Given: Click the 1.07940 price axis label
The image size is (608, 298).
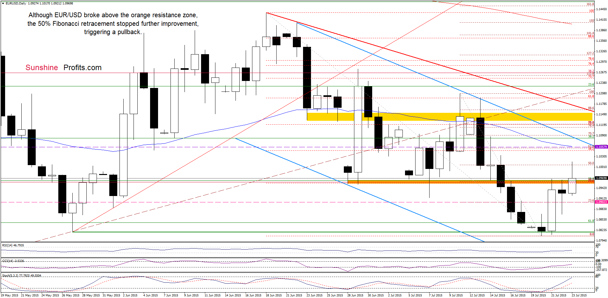Looking at the screenshot, I should coord(601,241).
